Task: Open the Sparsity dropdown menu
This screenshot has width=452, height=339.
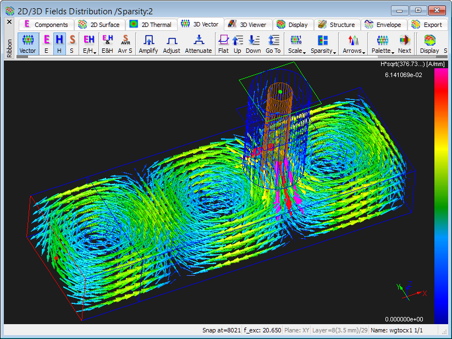Action: pos(323,43)
